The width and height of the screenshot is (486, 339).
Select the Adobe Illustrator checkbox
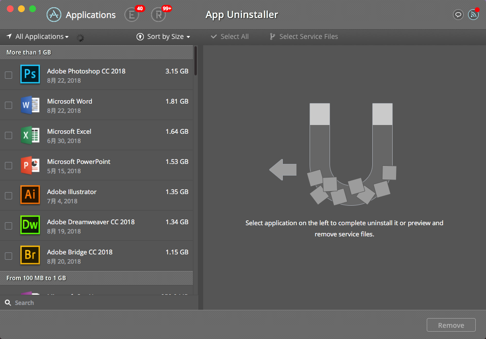9,196
